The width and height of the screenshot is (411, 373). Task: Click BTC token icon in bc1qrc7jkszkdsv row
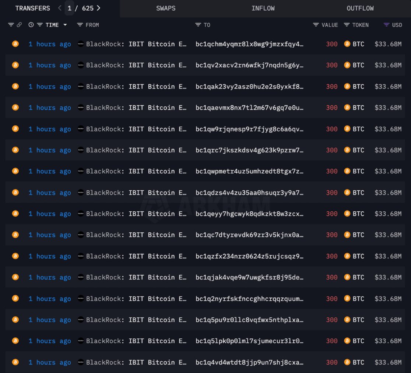(x=347, y=149)
